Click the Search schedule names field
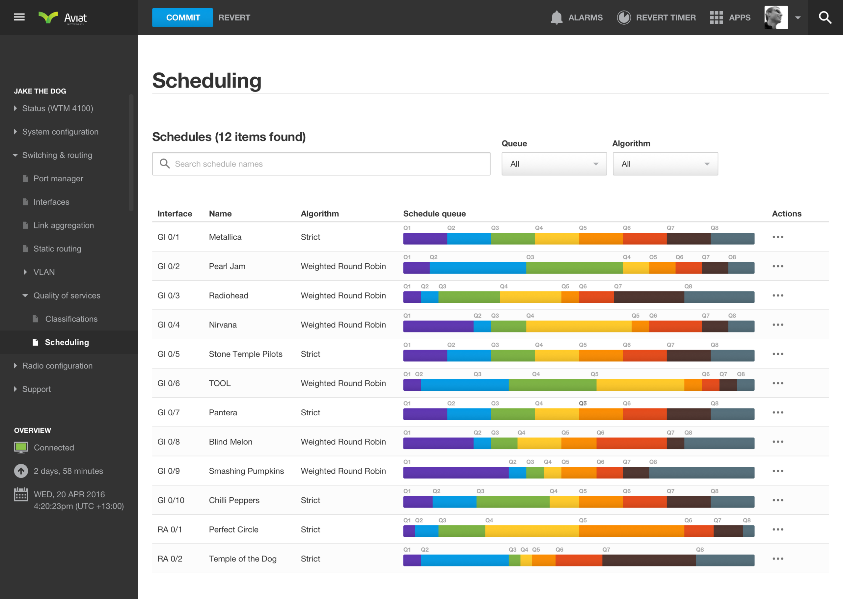 321,164
